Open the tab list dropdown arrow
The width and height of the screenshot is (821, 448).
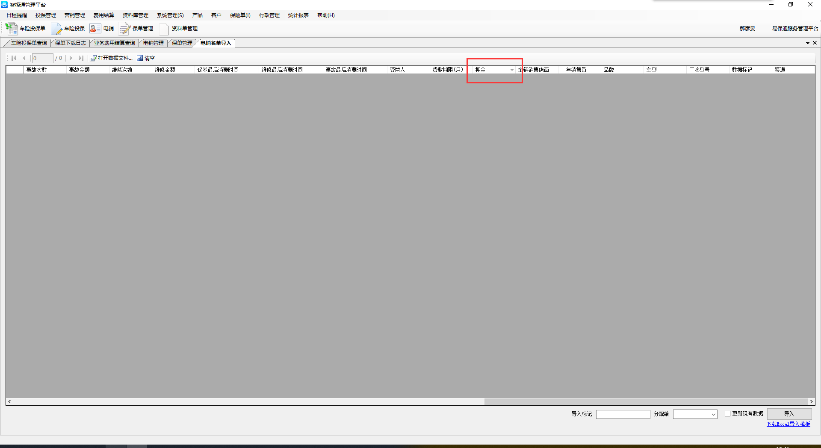808,43
